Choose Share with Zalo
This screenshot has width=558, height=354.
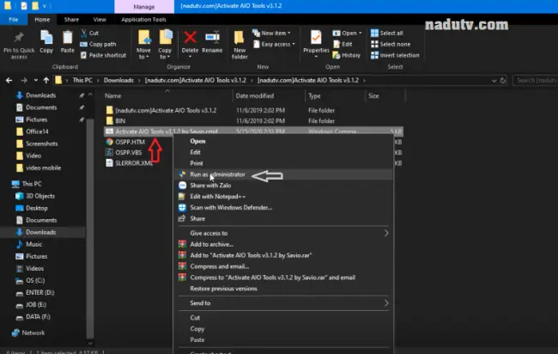(x=283, y=186)
